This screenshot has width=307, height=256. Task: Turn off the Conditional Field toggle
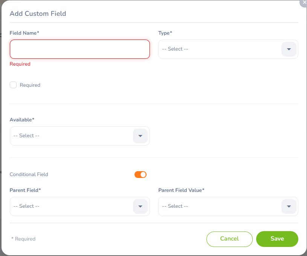coord(141,175)
